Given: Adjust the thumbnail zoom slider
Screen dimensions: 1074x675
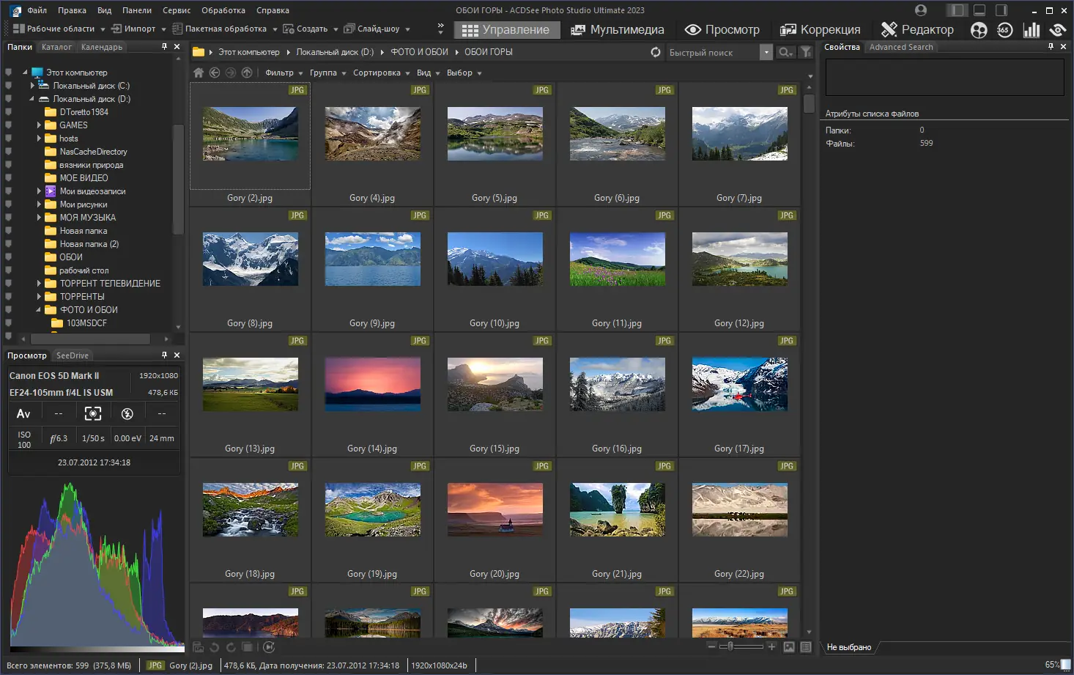Looking at the screenshot, I should (x=729, y=646).
